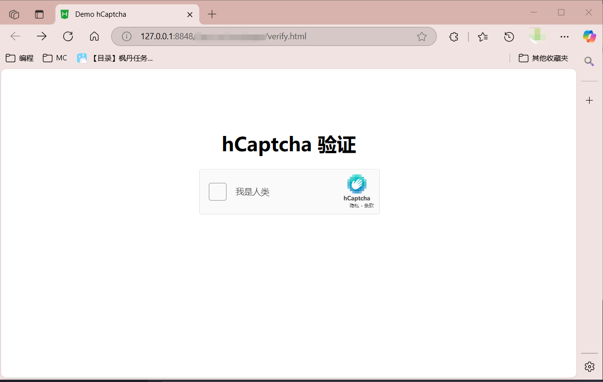This screenshot has height=382, width=603.
Task: Expand the 编程 bookmarks folder
Action: [20, 58]
